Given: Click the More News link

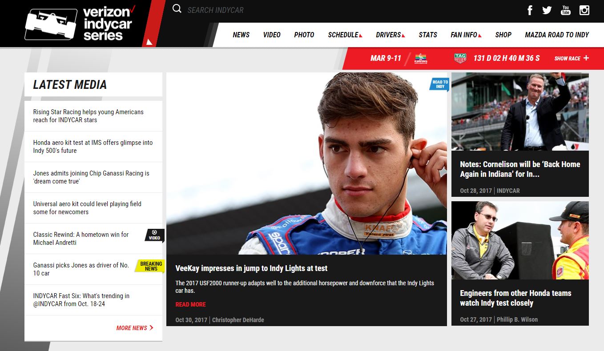Looking at the screenshot, I should [135, 328].
